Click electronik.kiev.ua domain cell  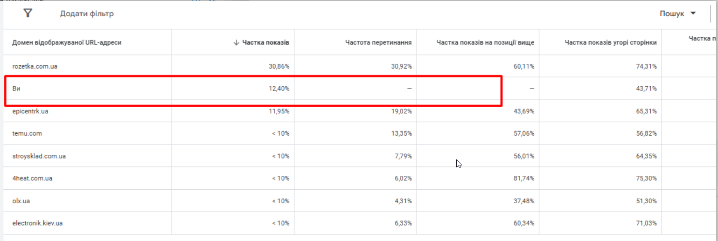(38, 223)
